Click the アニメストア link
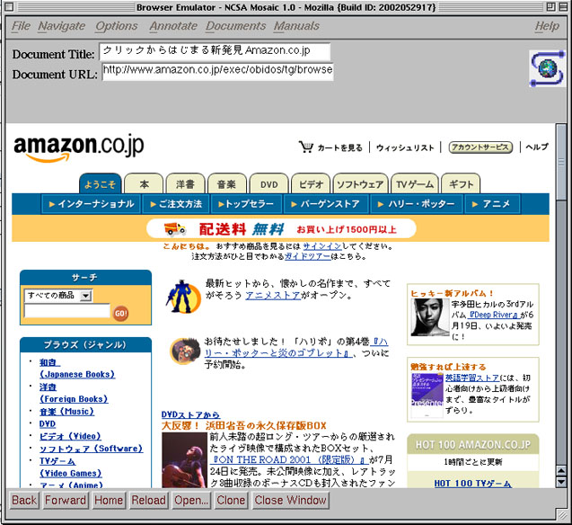 click(273, 295)
